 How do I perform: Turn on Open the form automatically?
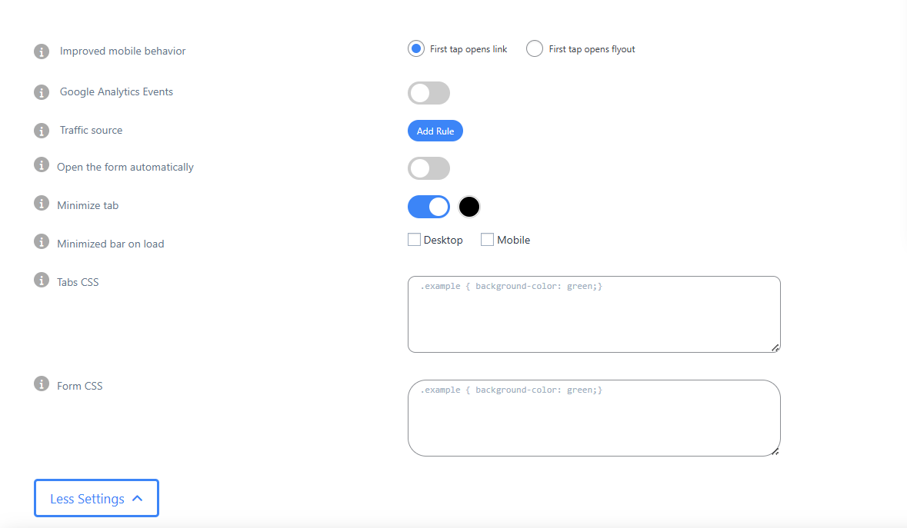(428, 168)
